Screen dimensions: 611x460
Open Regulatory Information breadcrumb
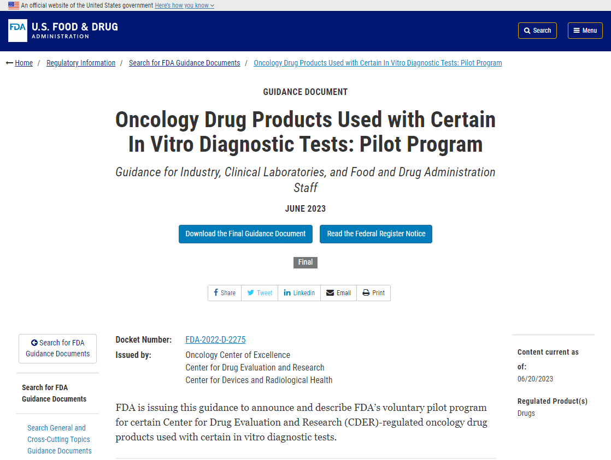(x=81, y=63)
